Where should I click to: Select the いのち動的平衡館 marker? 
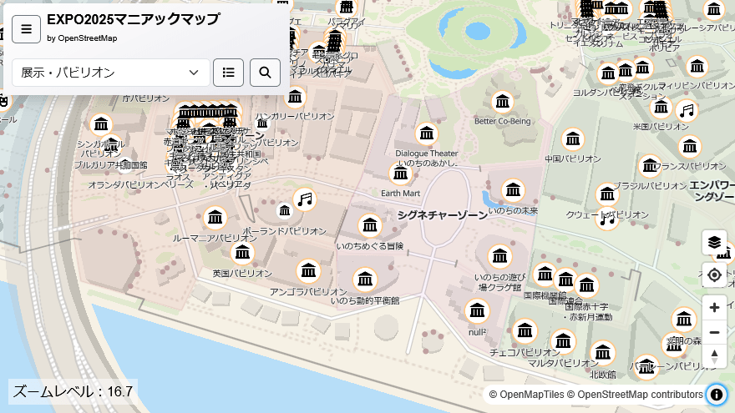click(365, 280)
